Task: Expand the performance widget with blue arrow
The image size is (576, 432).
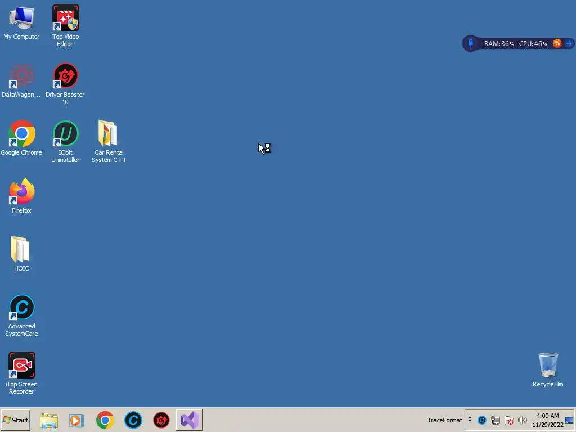Action: [x=569, y=43]
